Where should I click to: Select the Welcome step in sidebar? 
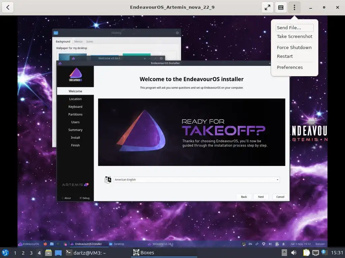pyautogui.click(x=75, y=91)
